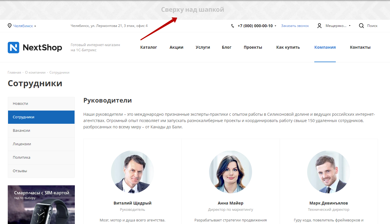The height and width of the screenshot is (224, 390).
Task: Open the Каталог menu
Action: (x=149, y=47)
